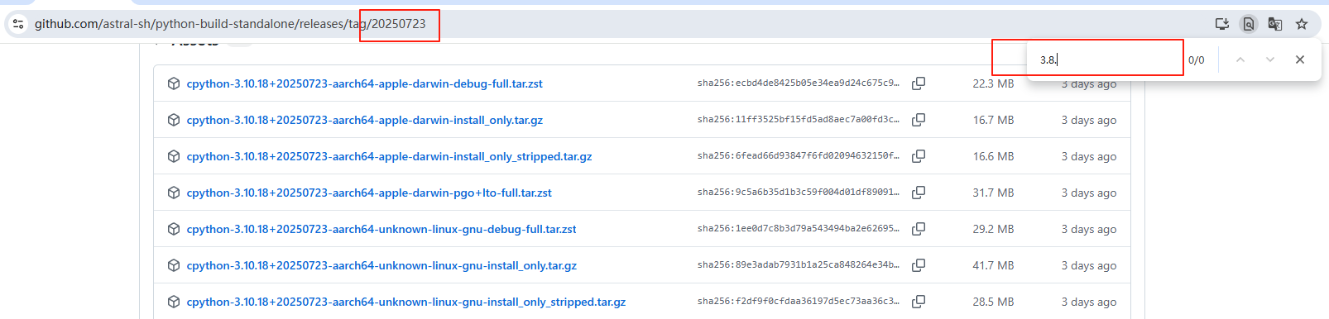Click hash text sha256:6fead66d93847f6fd02094632150f
Image resolution: width=1329 pixels, height=319 pixels.
(x=799, y=155)
